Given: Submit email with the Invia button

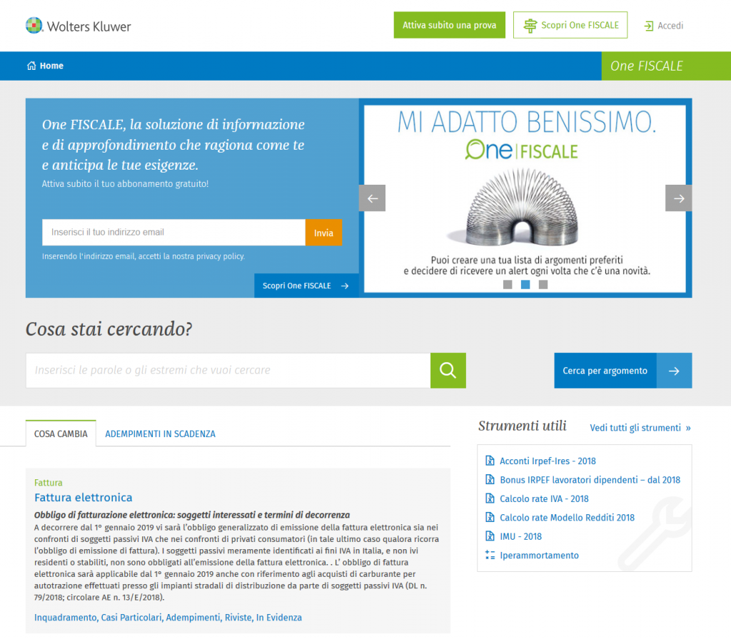Looking at the screenshot, I should (x=323, y=232).
